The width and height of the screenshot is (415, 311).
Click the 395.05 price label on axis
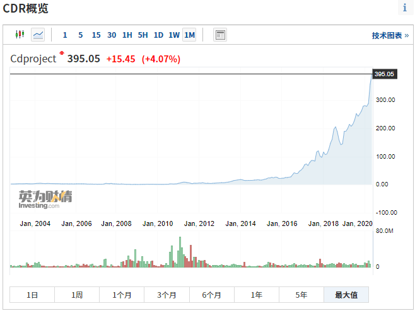384,74
